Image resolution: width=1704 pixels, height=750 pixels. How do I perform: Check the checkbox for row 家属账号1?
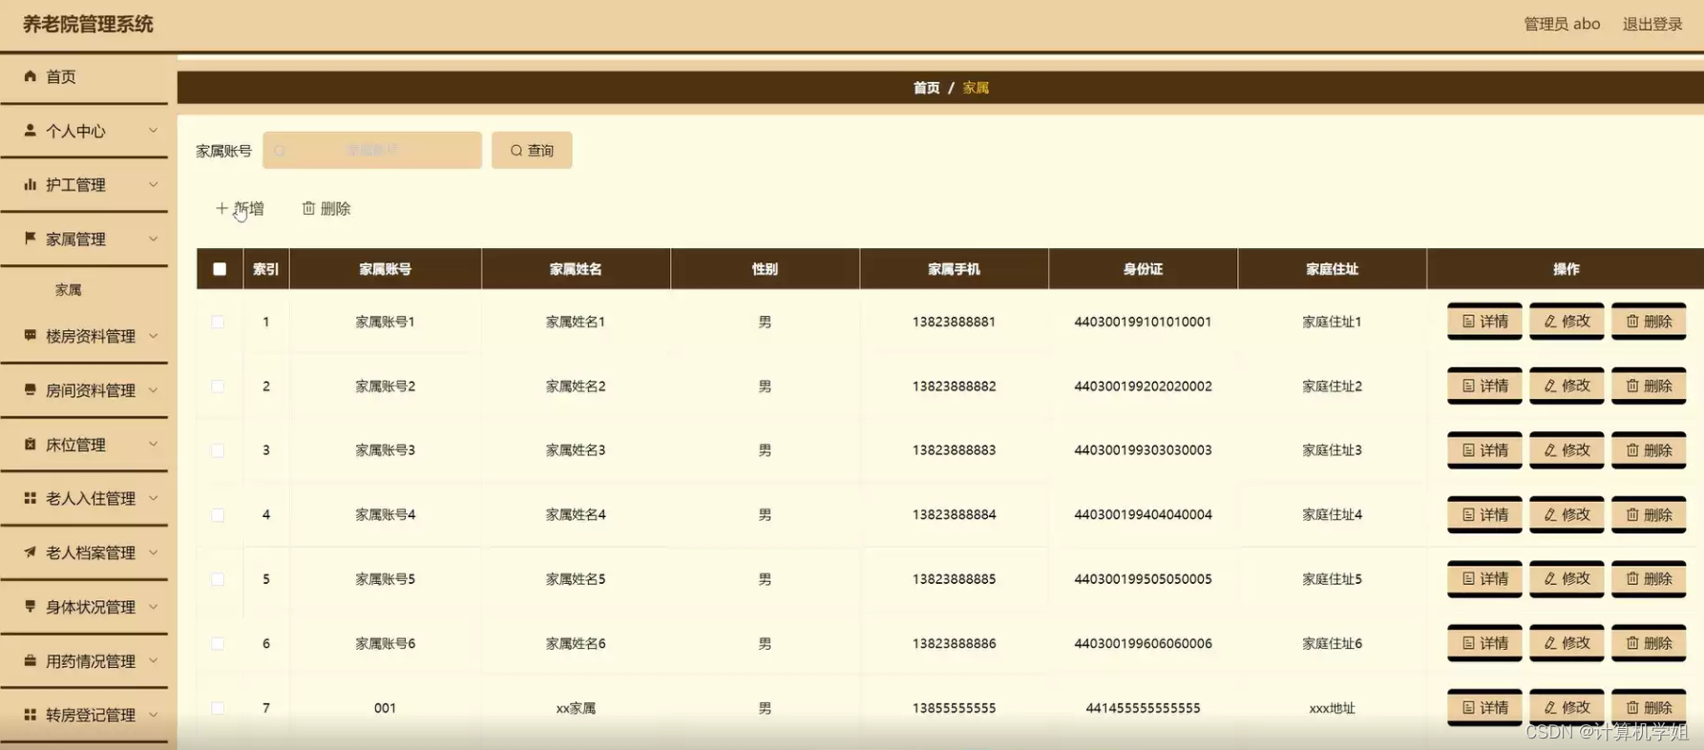click(x=218, y=322)
